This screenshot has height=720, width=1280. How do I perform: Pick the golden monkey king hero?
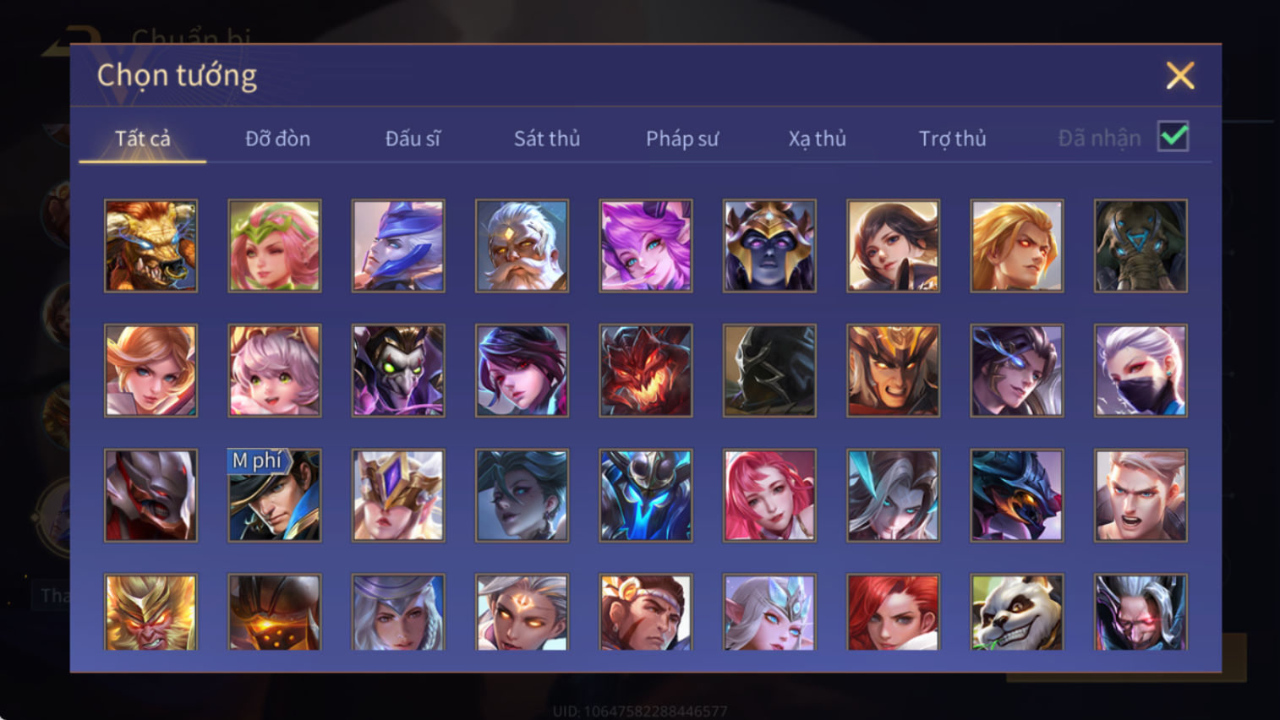pos(151,613)
